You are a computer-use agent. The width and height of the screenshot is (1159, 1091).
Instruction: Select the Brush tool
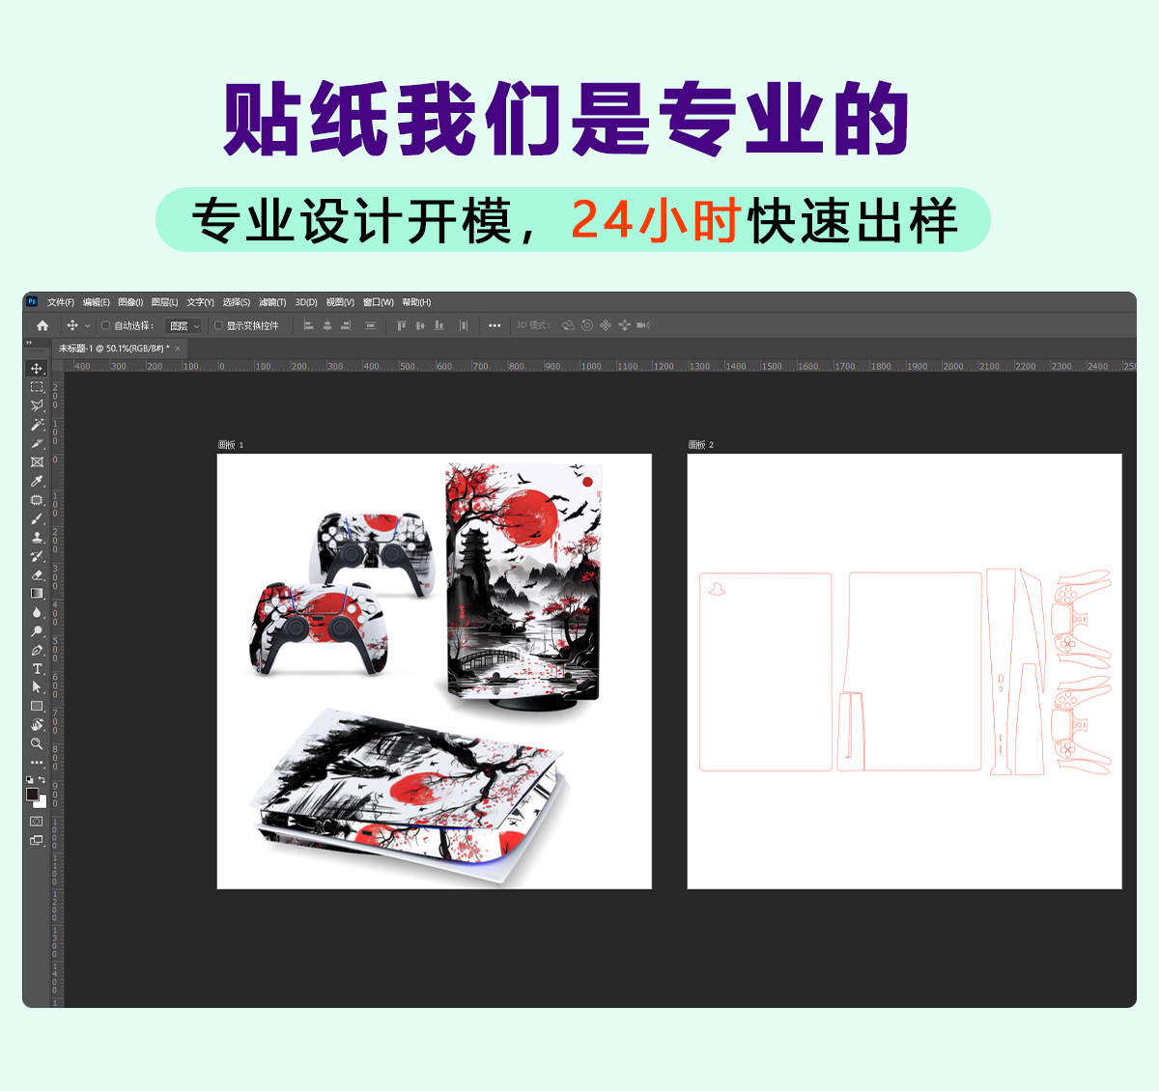coord(36,517)
